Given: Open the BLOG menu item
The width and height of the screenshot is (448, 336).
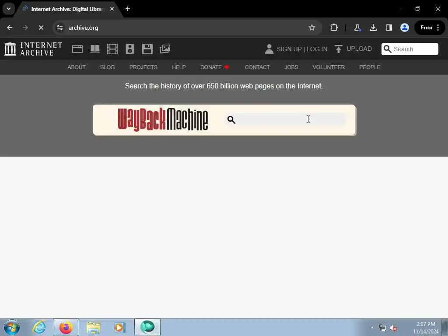Looking at the screenshot, I should (108, 67).
